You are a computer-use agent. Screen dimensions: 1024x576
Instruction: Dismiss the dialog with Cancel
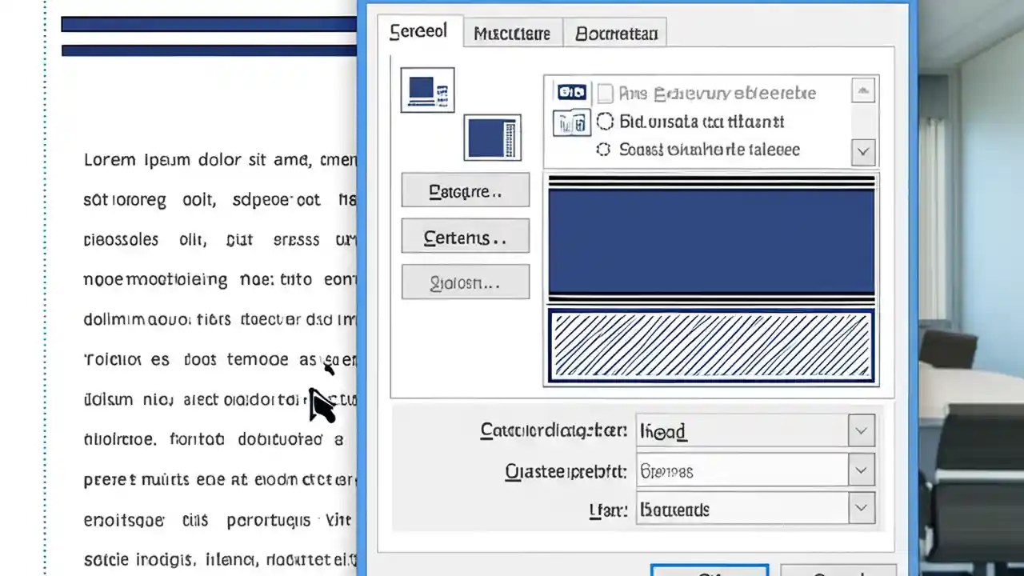[838, 572]
